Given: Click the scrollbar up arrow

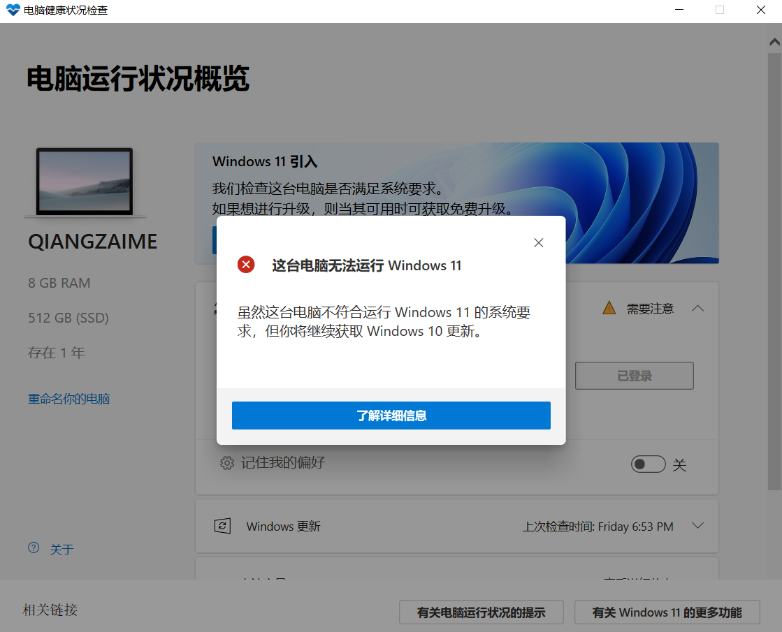Looking at the screenshot, I should pos(774,42).
